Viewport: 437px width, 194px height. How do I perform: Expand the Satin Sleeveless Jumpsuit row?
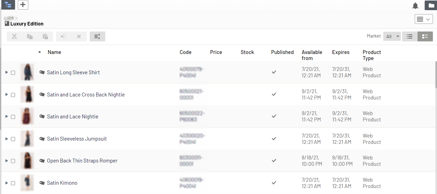click(x=7, y=139)
